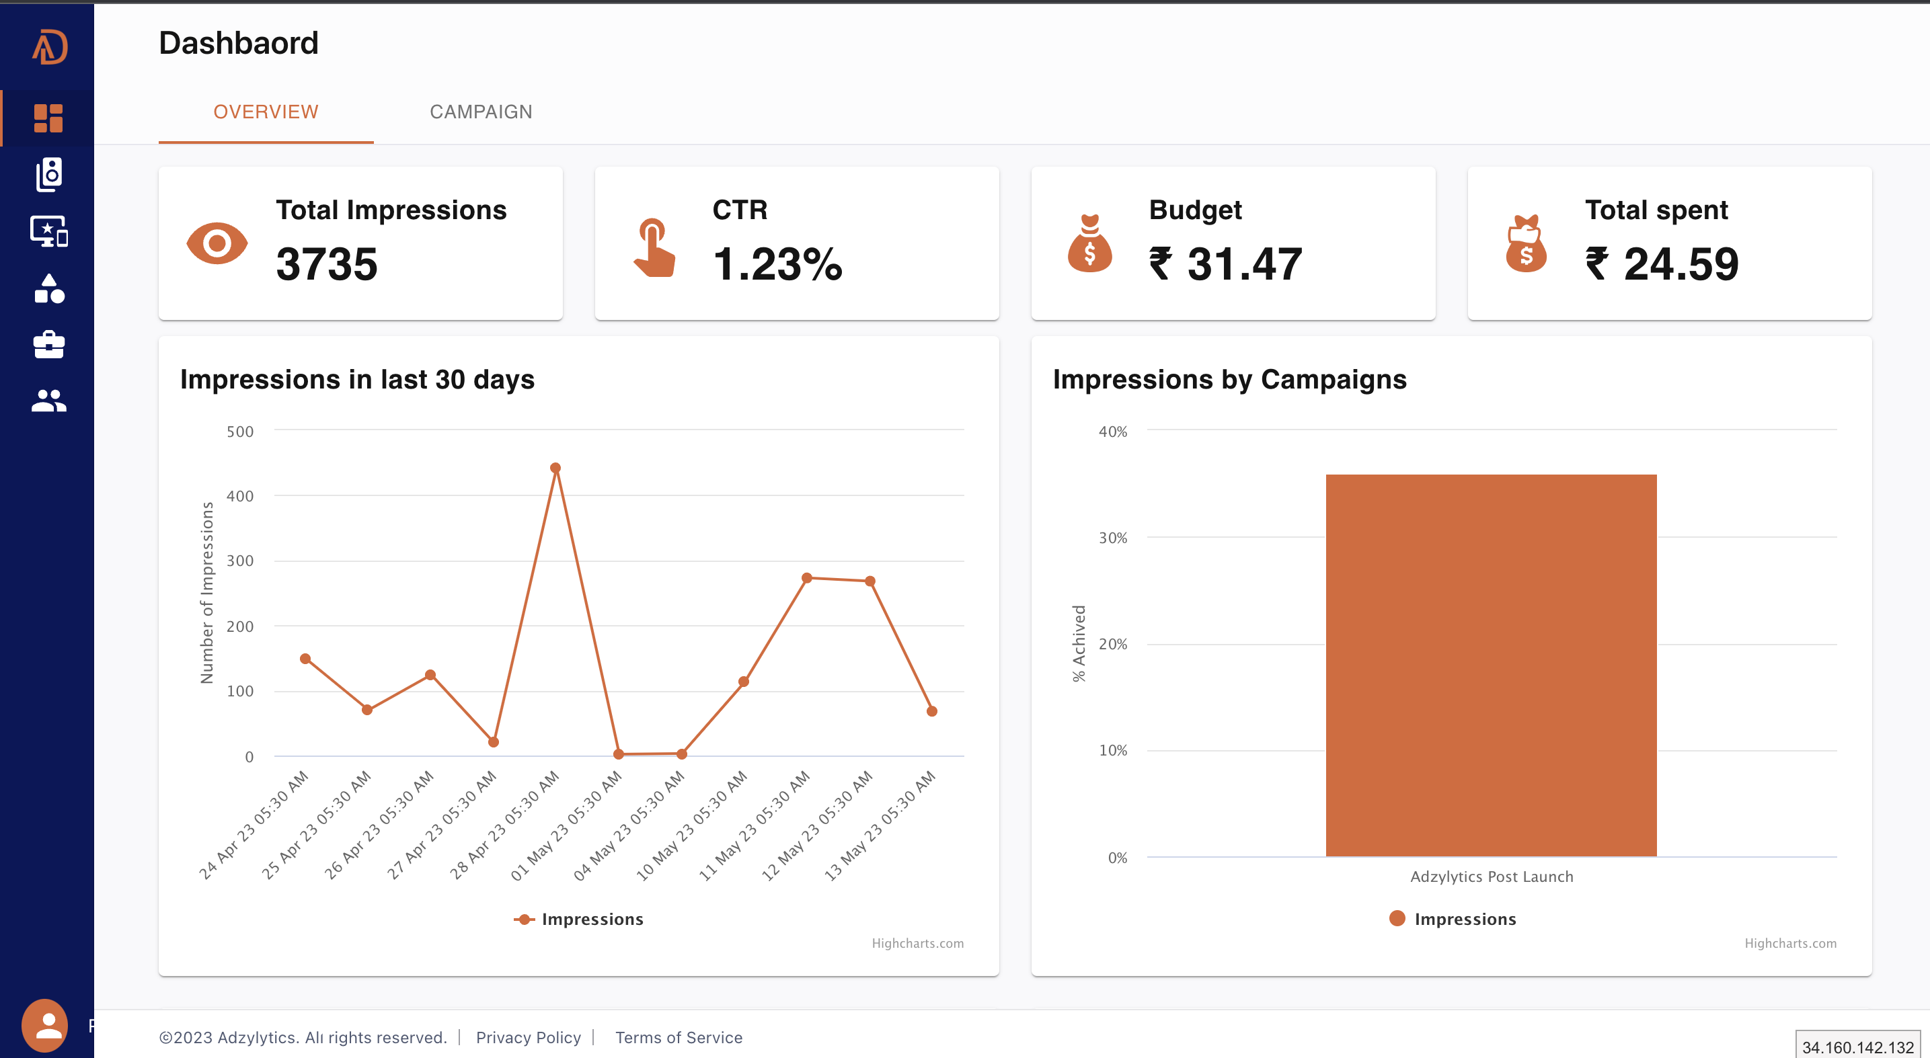This screenshot has width=1930, height=1058.
Task: Open the speaker media library sidebar icon
Action: (x=48, y=175)
